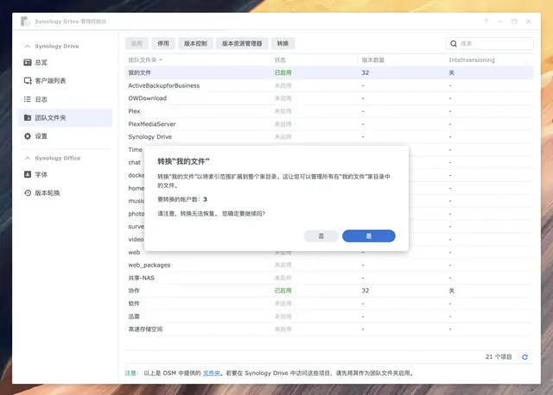Click the help question mark icon

486,22
